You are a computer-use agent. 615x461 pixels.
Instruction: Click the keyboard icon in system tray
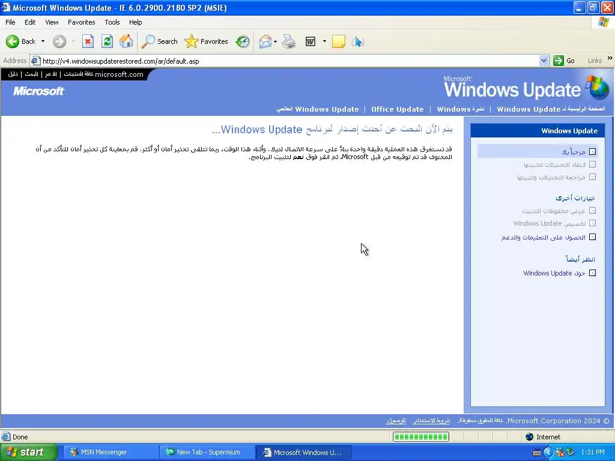coord(536,453)
